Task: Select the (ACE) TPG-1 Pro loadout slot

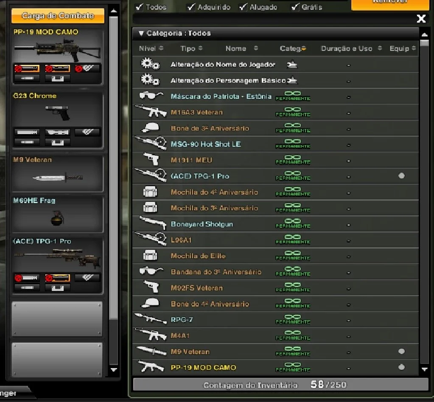Action: 57,265
